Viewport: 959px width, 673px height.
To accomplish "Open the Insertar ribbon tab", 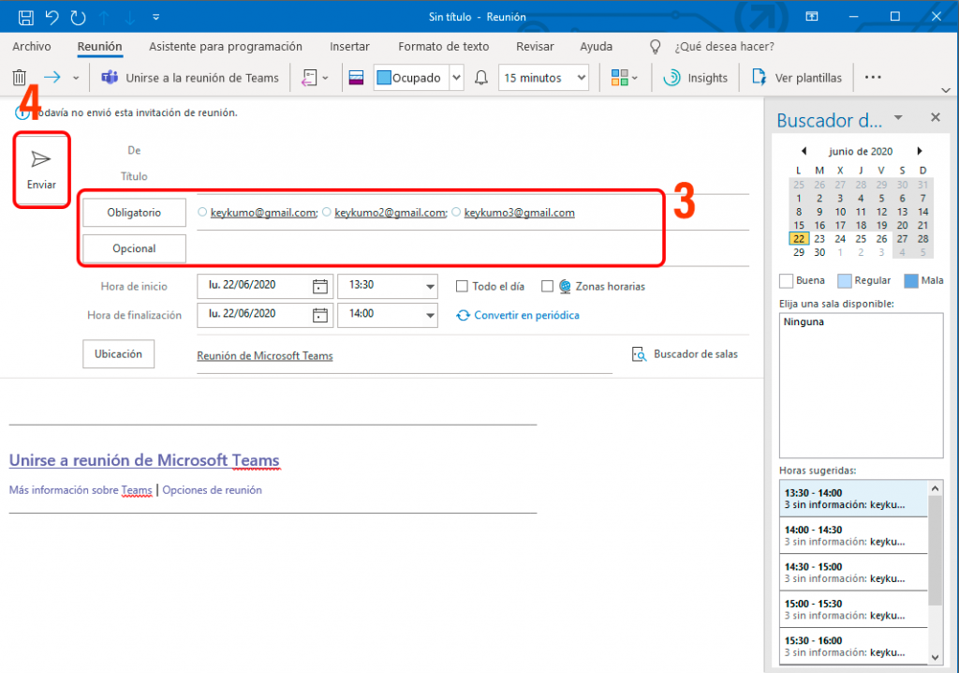I will click(349, 46).
